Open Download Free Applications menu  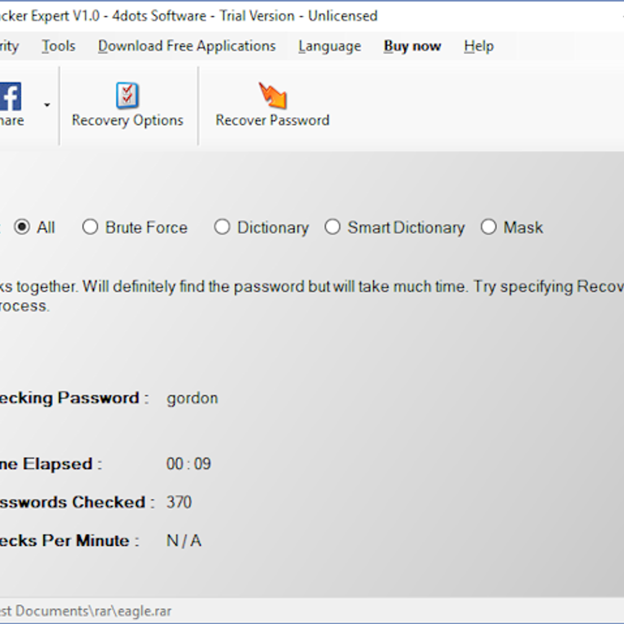(x=187, y=46)
